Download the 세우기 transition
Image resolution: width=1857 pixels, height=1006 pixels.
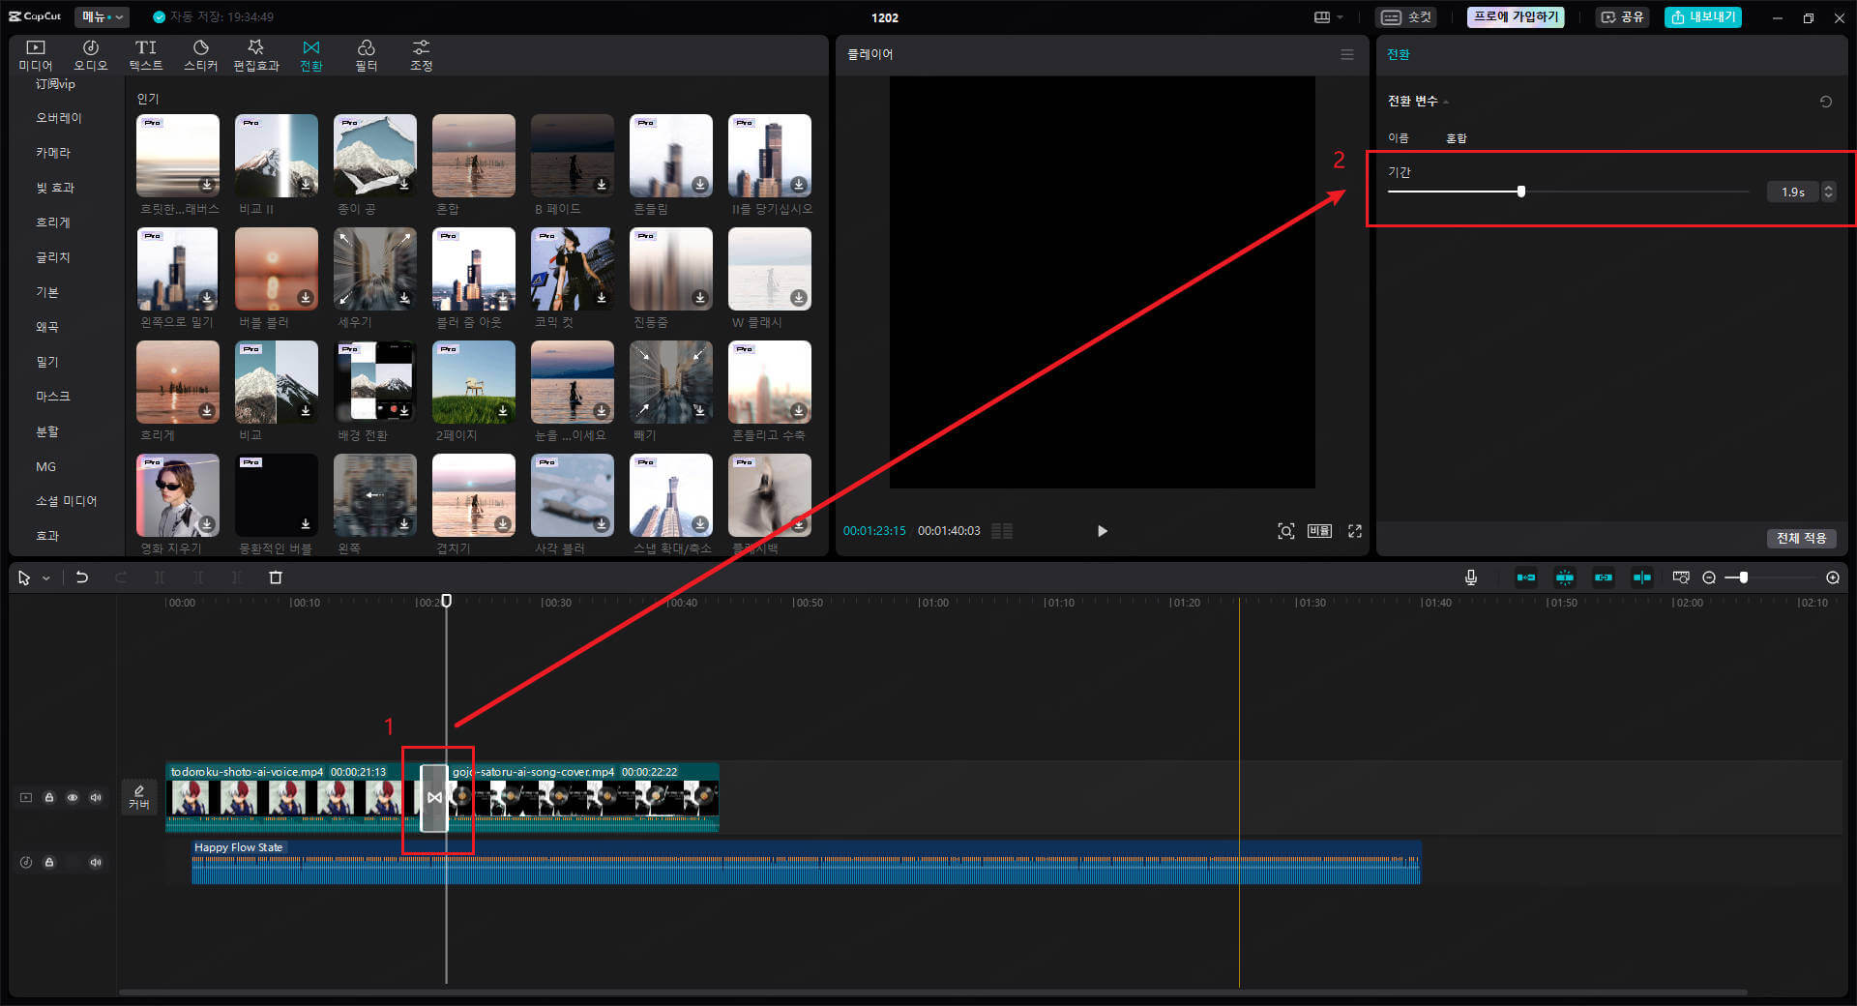[x=404, y=298]
